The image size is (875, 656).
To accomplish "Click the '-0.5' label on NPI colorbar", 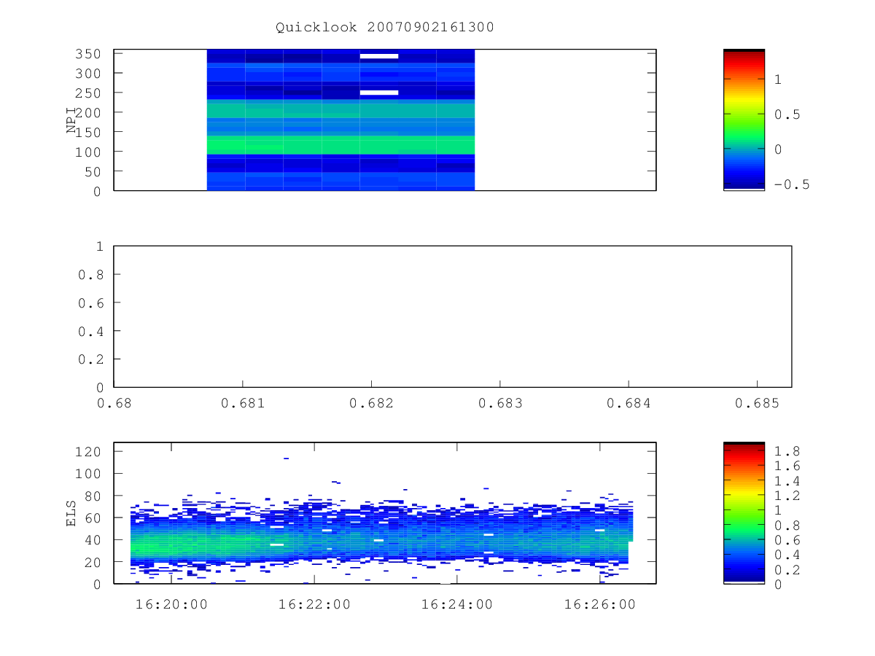I will tap(792, 184).
